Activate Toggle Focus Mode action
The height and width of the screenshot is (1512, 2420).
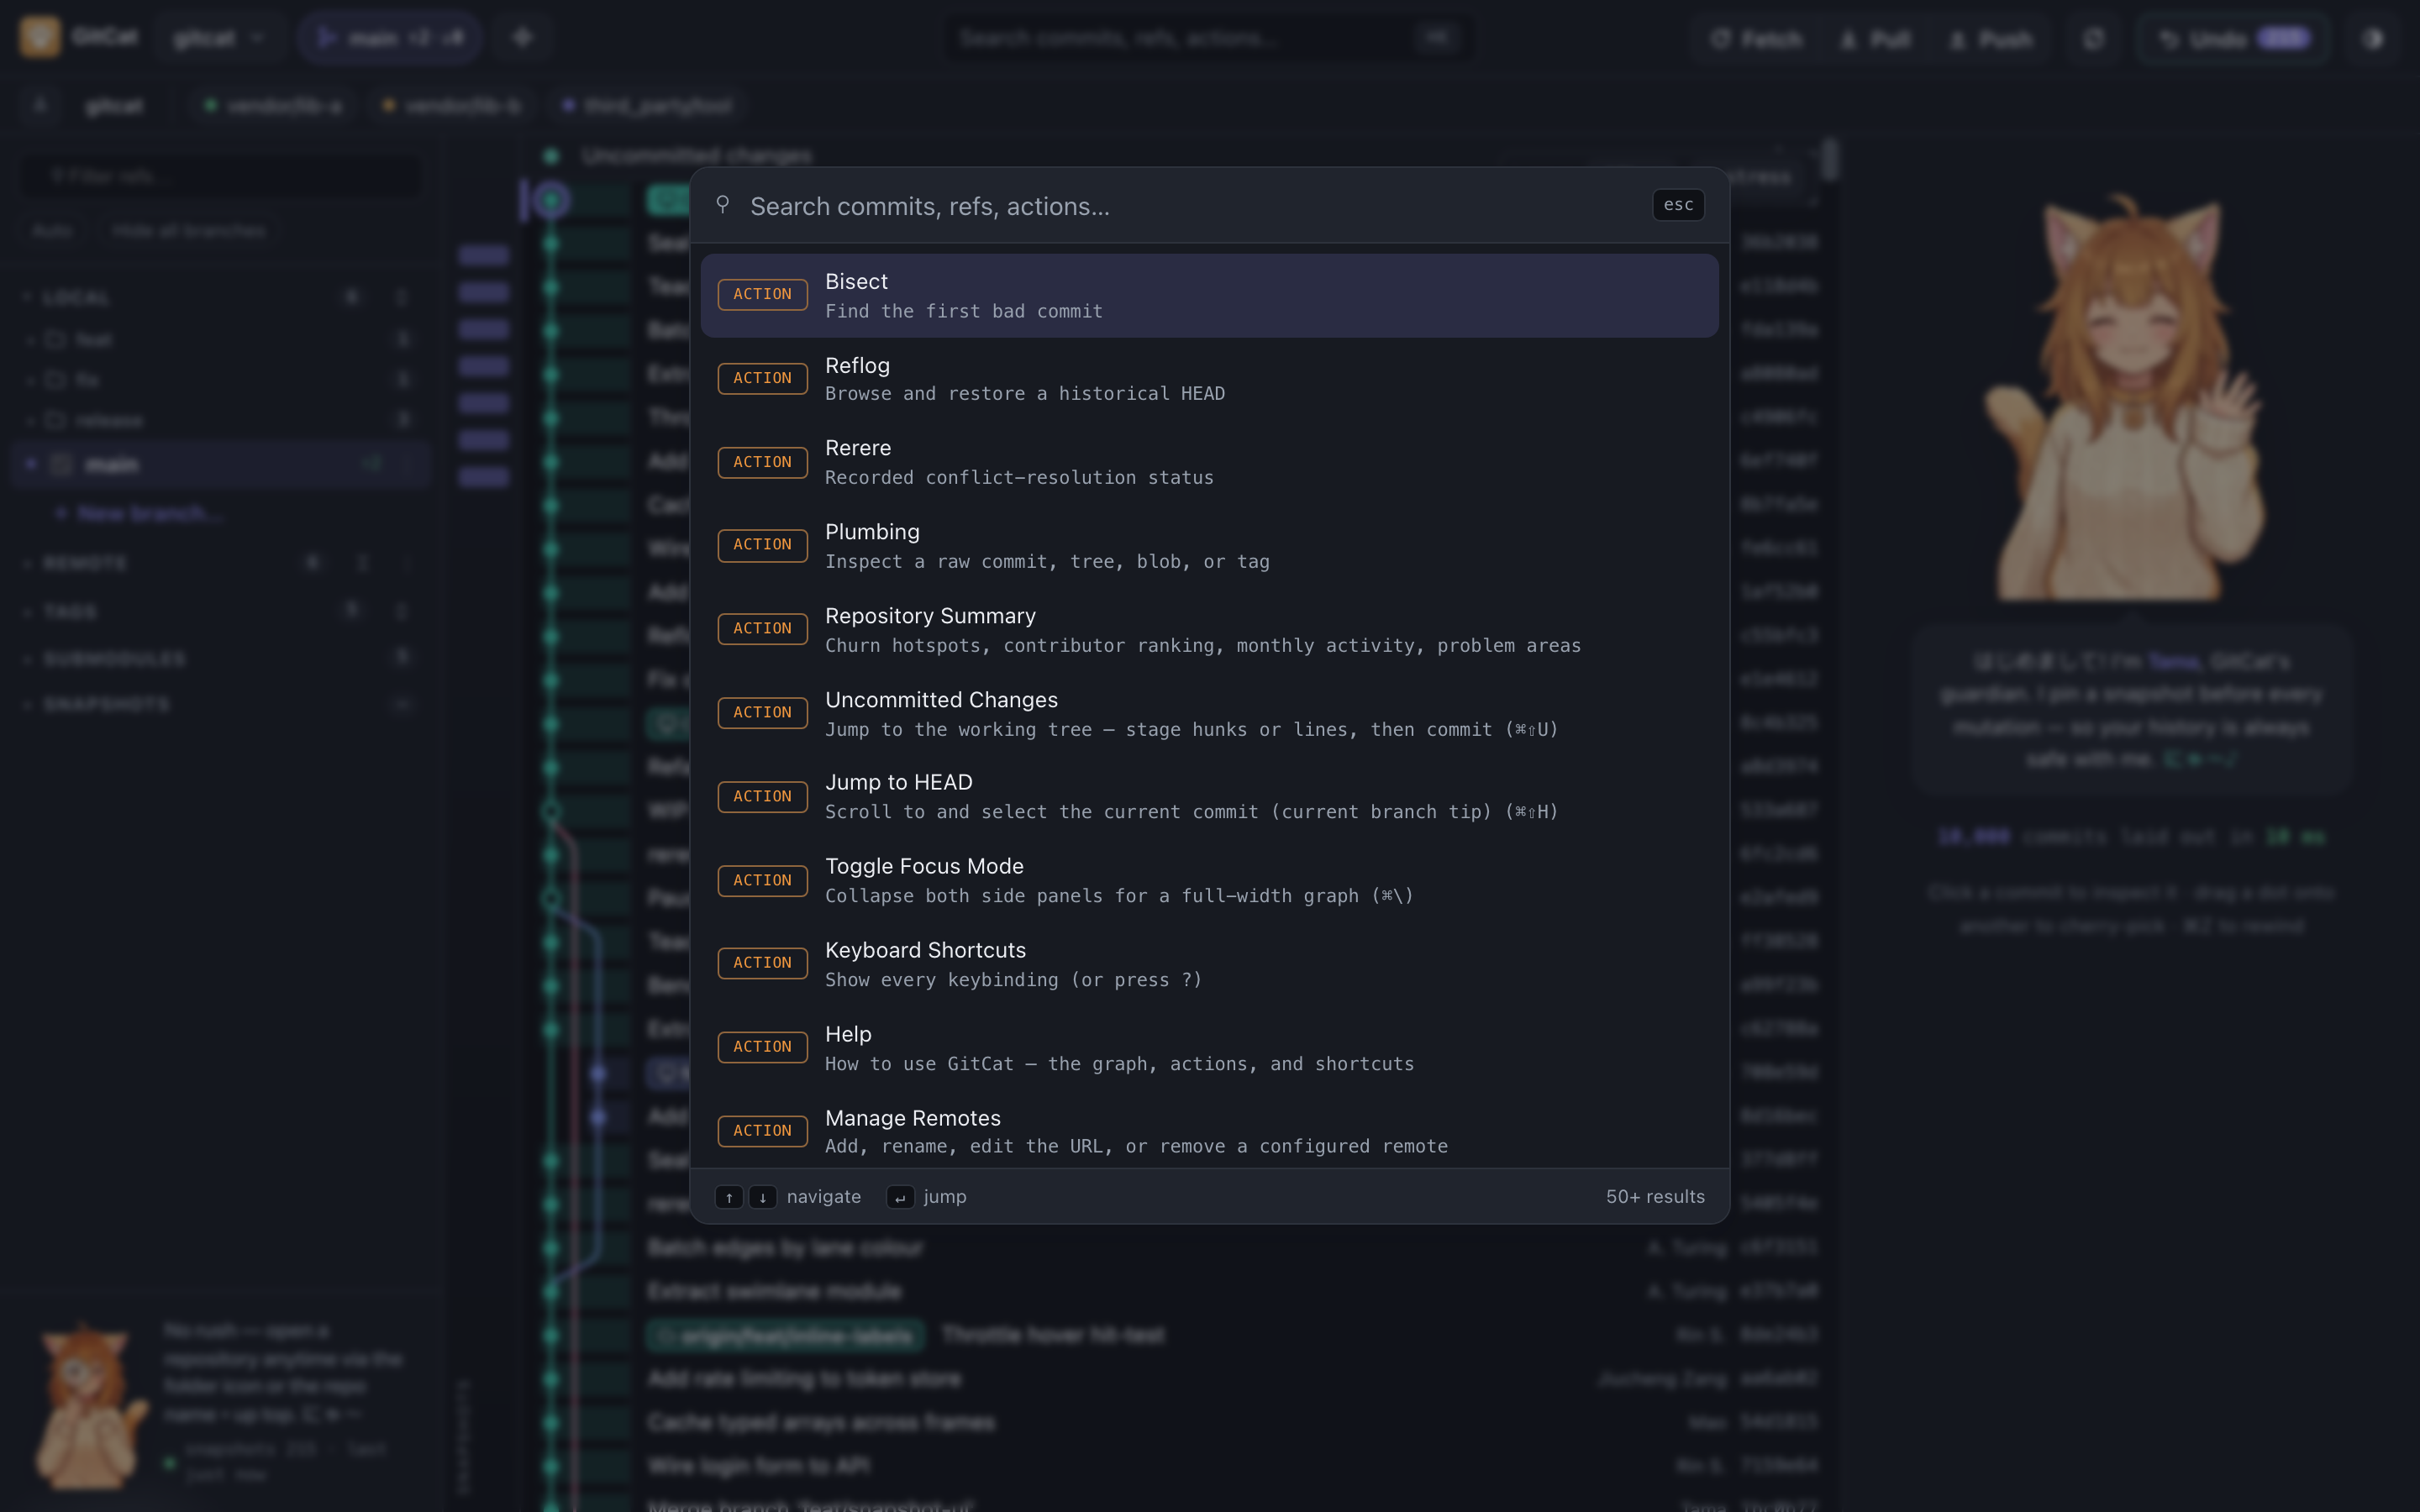1209,881
